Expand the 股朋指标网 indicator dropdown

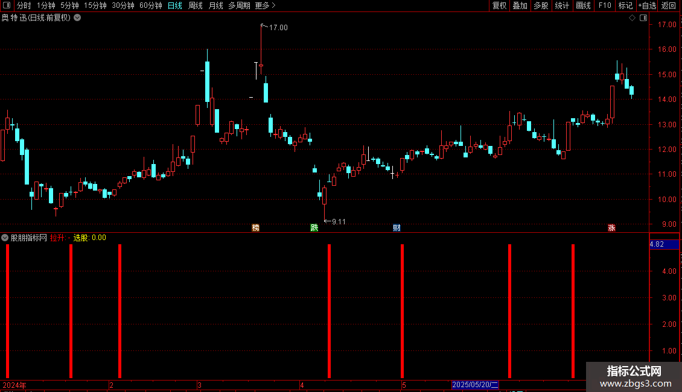tap(5, 238)
